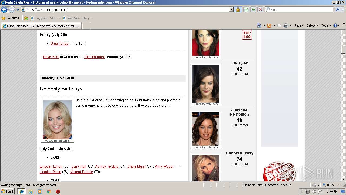346x195 pixels.
Task: Click the Print icon
Action: 286,25
